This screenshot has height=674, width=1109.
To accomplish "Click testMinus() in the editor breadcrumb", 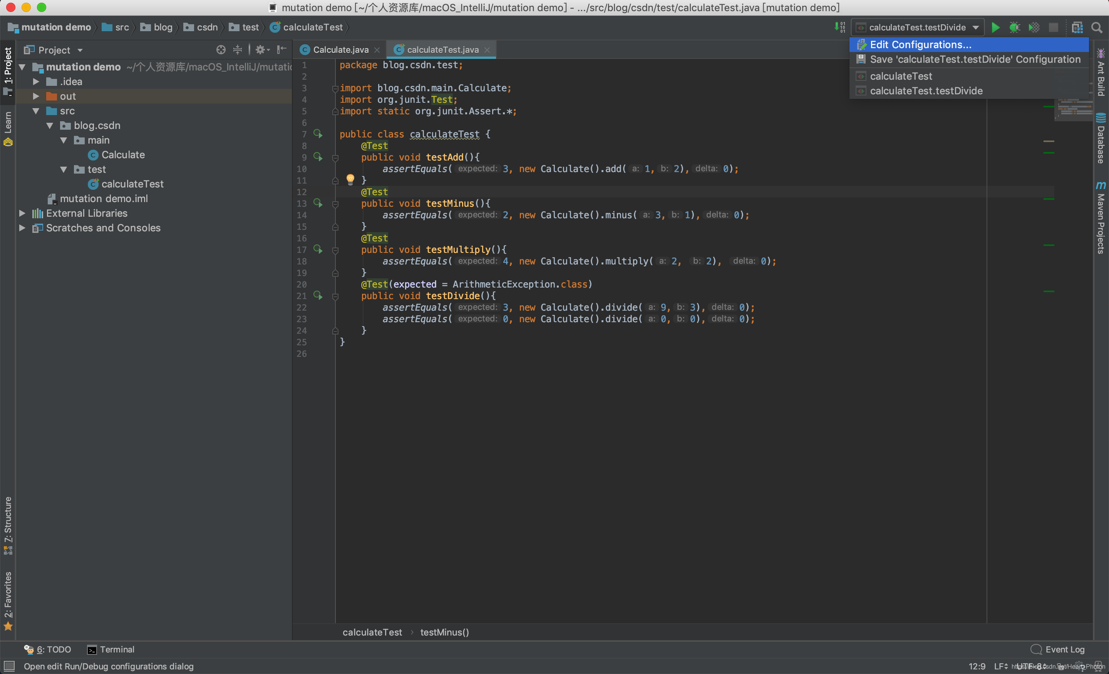I will pyautogui.click(x=445, y=632).
